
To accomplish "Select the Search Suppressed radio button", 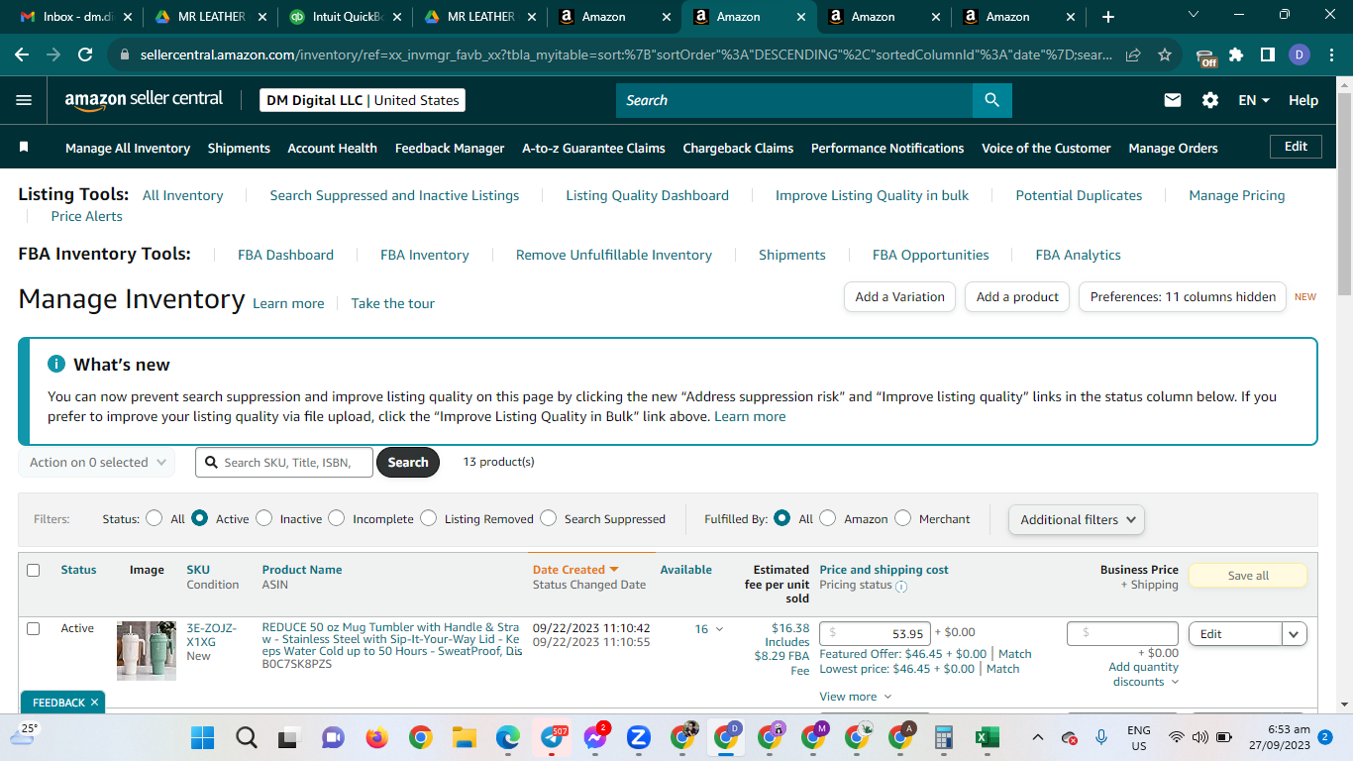I will (x=548, y=517).
